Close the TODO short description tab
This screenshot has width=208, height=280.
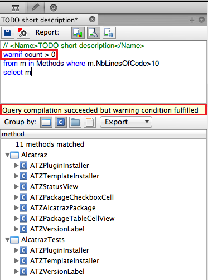tap(92, 19)
